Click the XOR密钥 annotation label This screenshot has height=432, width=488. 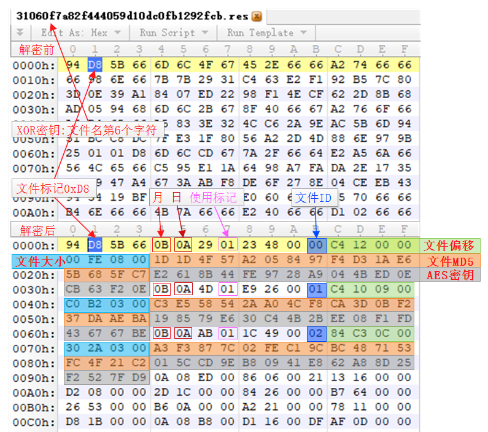[87, 129]
